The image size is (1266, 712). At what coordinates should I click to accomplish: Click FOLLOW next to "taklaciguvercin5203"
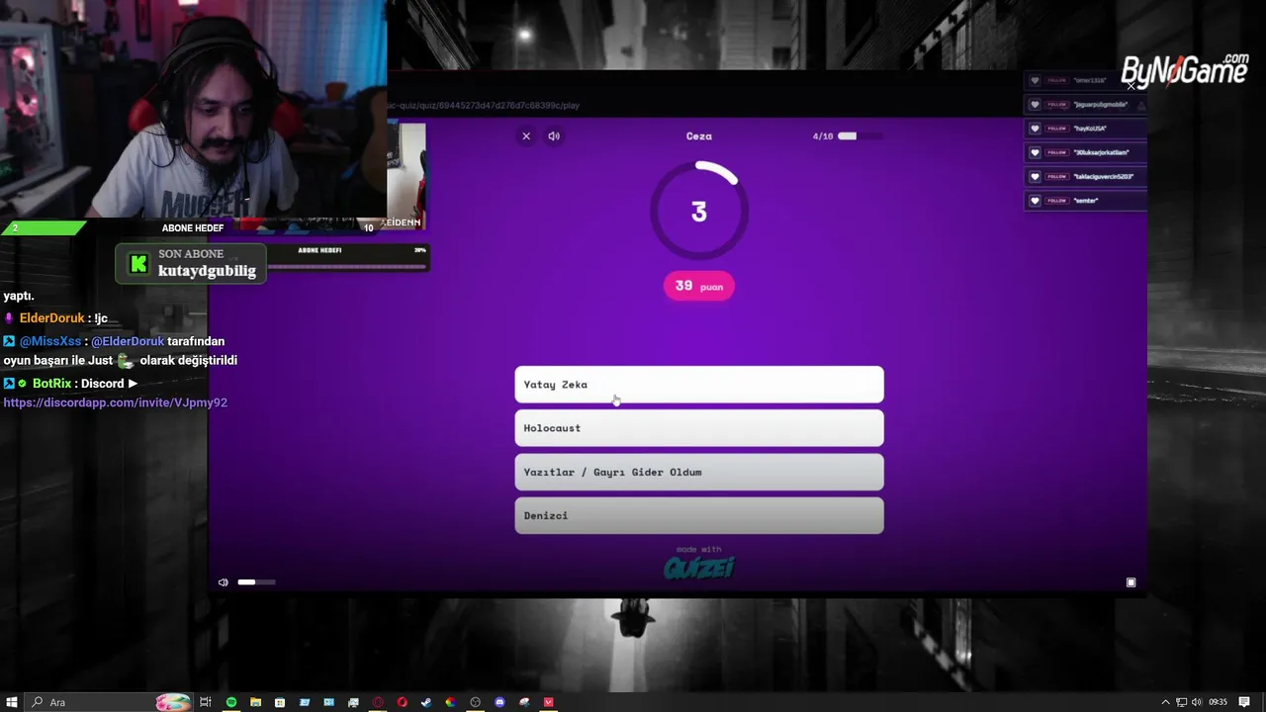(x=1057, y=176)
